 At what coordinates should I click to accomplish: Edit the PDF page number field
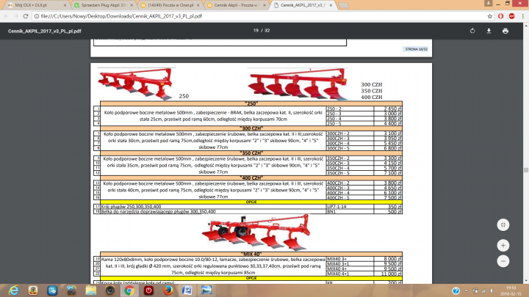[254, 32]
